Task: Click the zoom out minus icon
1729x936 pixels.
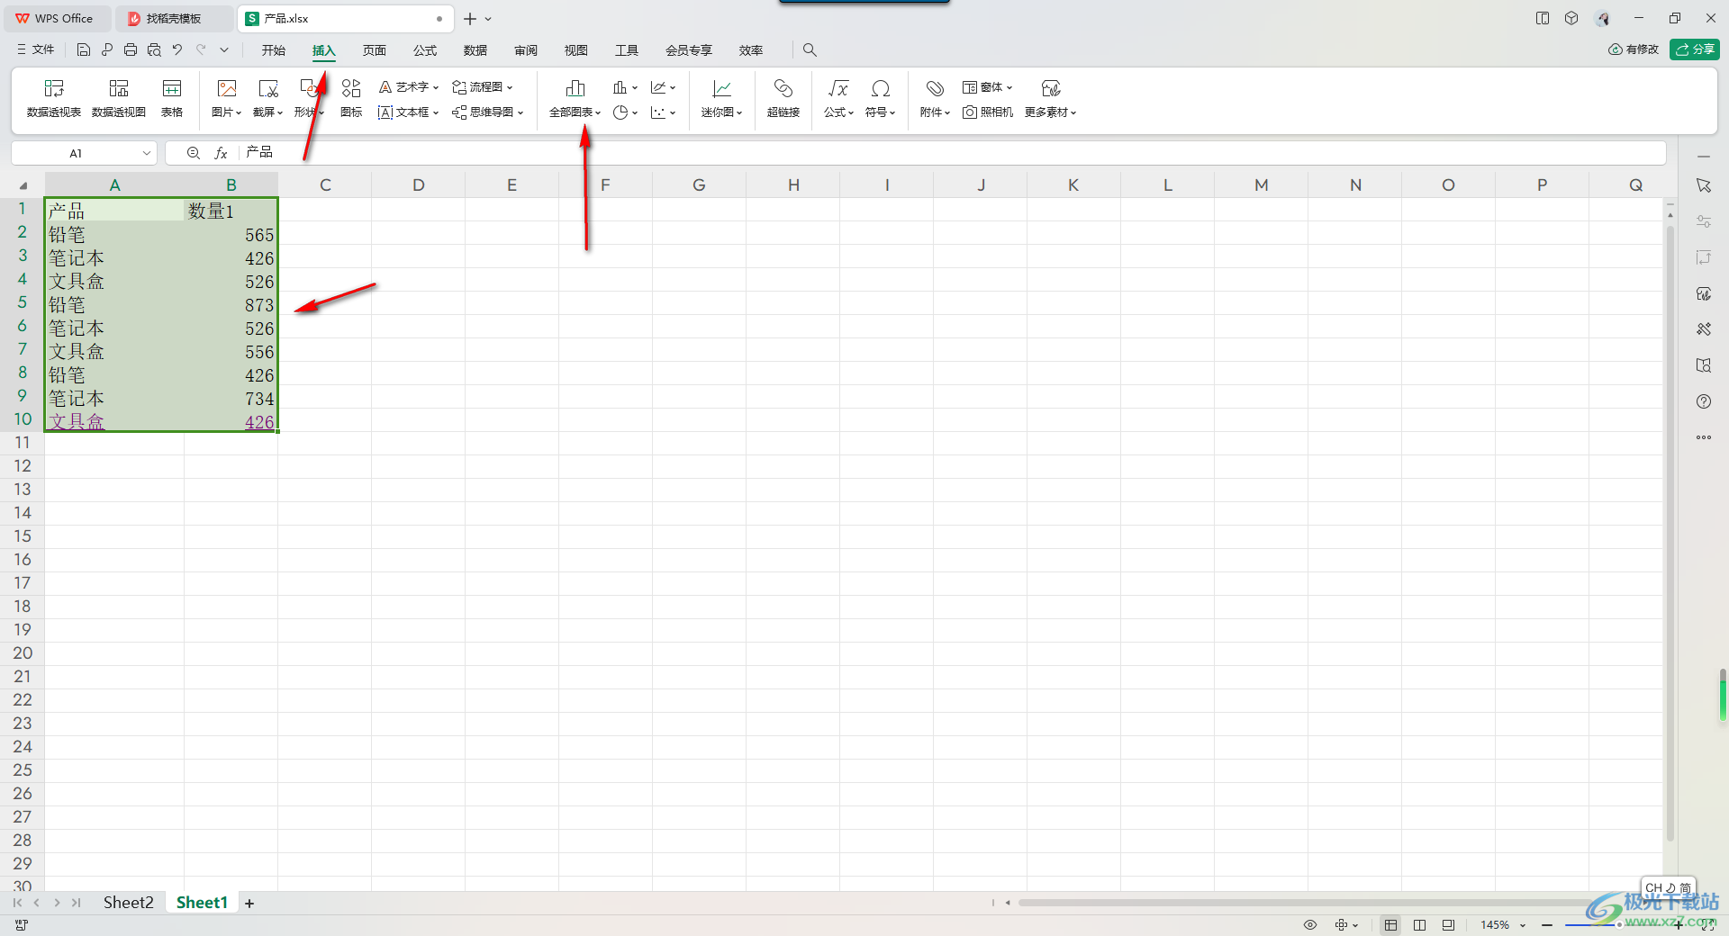Action: tap(1547, 925)
